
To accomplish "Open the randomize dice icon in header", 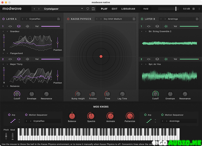I will (193, 9).
